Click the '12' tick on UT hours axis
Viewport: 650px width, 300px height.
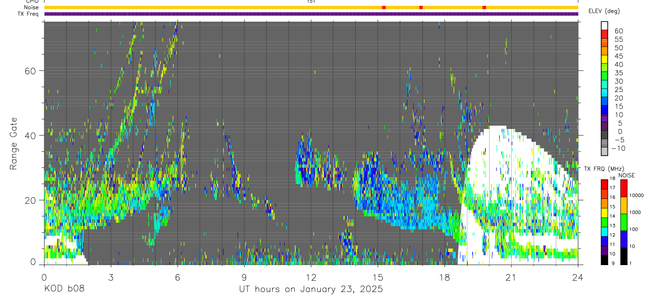(311, 277)
